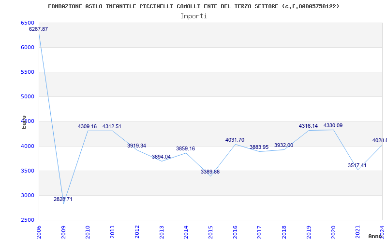Click the 3389.66 low point label
Image resolution: width=387 pixels, height=241 pixels.
pos(210,172)
